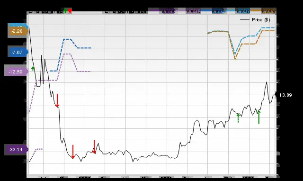Click the first red EPS miss arrow

click(57, 100)
